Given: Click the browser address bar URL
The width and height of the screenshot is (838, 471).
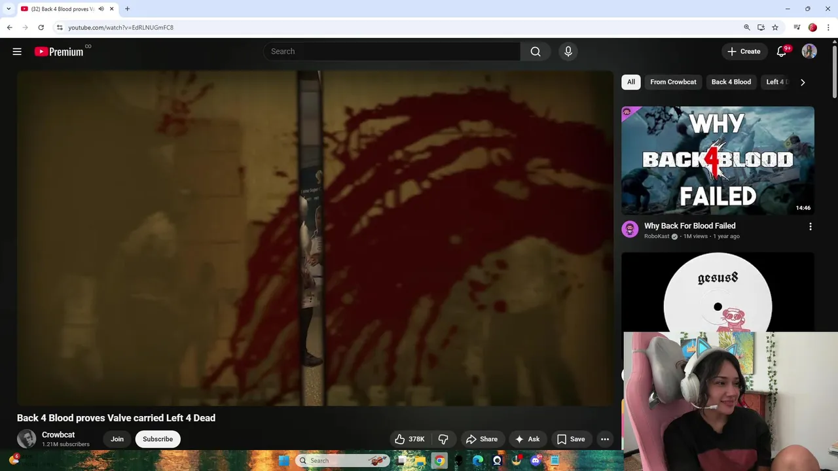Looking at the screenshot, I should point(121,27).
